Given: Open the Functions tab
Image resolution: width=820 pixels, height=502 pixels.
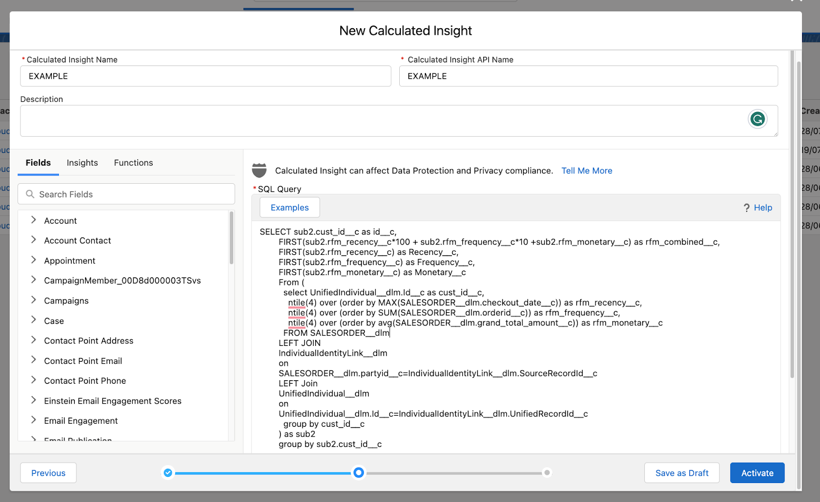Looking at the screenshot, I should 133,163.
